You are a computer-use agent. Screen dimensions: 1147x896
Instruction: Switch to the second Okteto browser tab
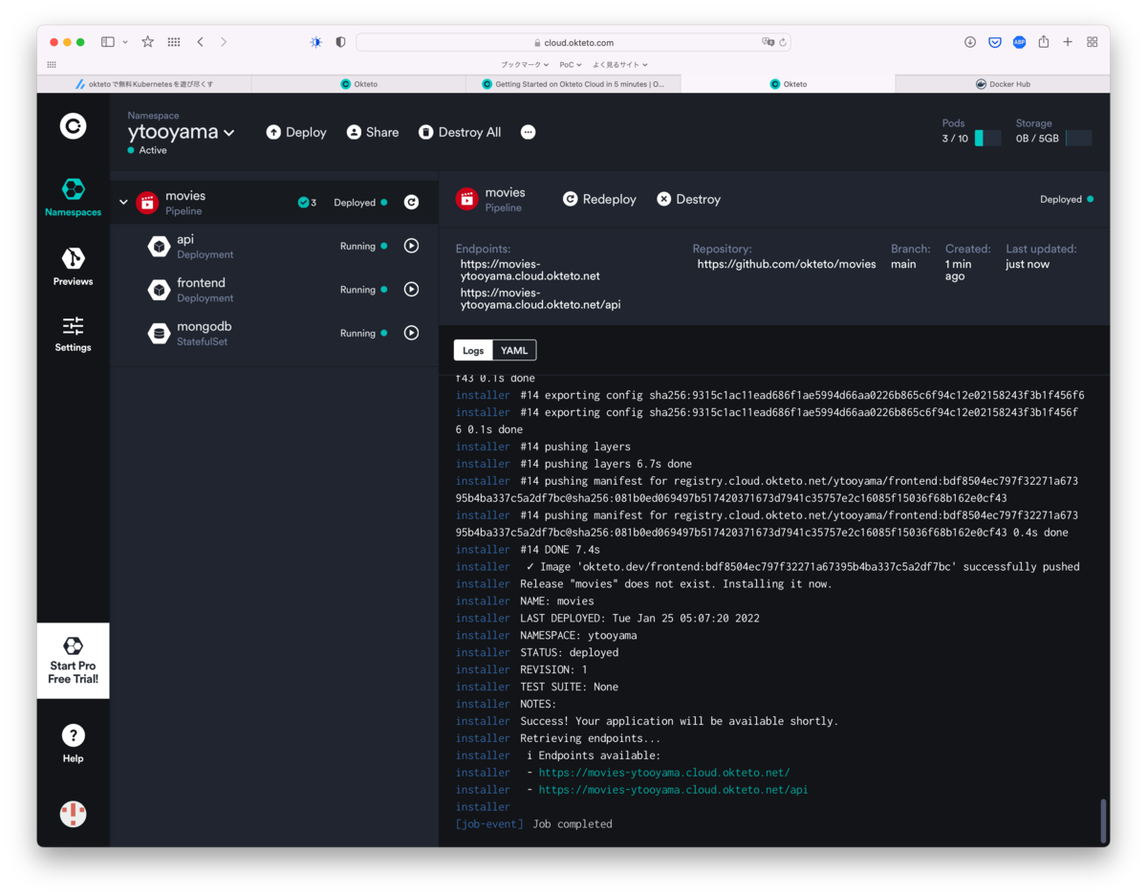[x=788, y=84]
